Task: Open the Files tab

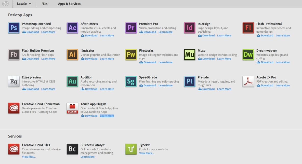Action: 44,4
